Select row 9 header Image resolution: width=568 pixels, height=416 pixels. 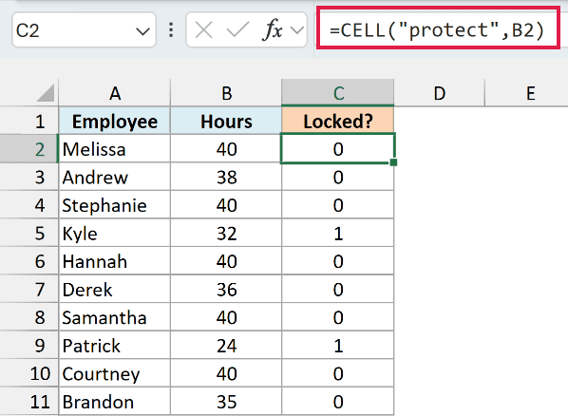pyautogui.click(x=29, y=346)
